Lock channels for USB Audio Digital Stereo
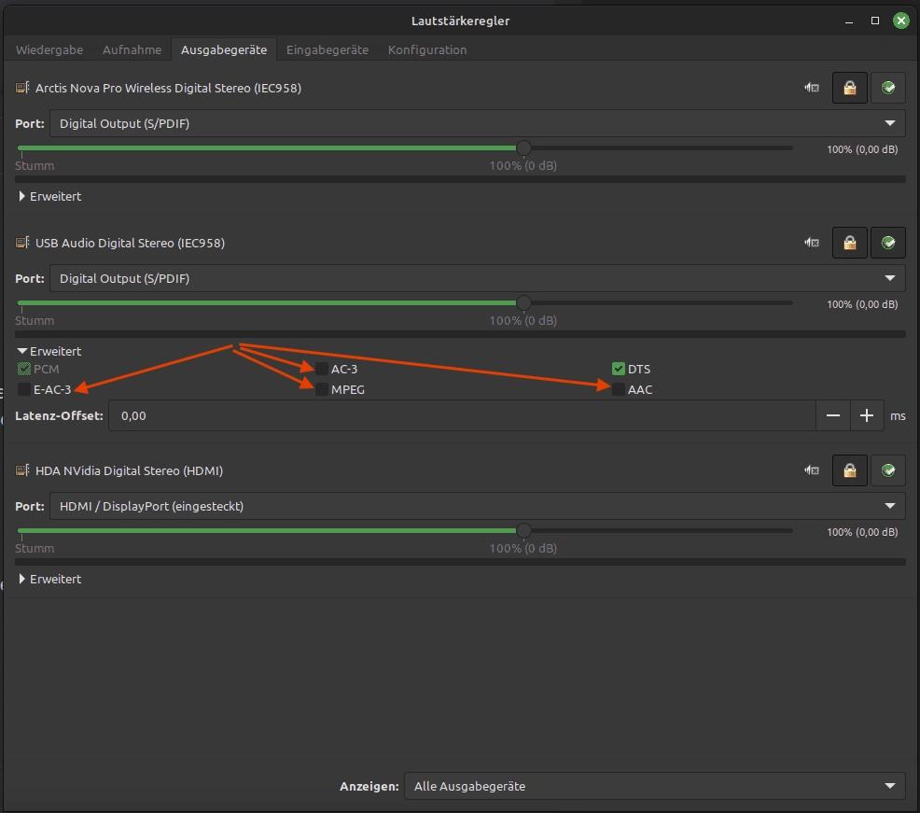Viewport: 920px width, 813px height. point(850,243)
